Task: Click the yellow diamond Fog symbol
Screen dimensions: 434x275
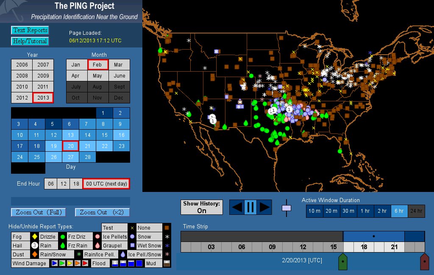Action: pos(34,237)
